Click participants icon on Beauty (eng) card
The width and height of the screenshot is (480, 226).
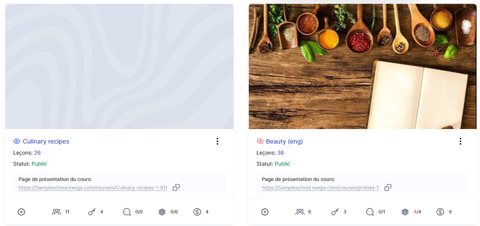[x=300, y=212]
